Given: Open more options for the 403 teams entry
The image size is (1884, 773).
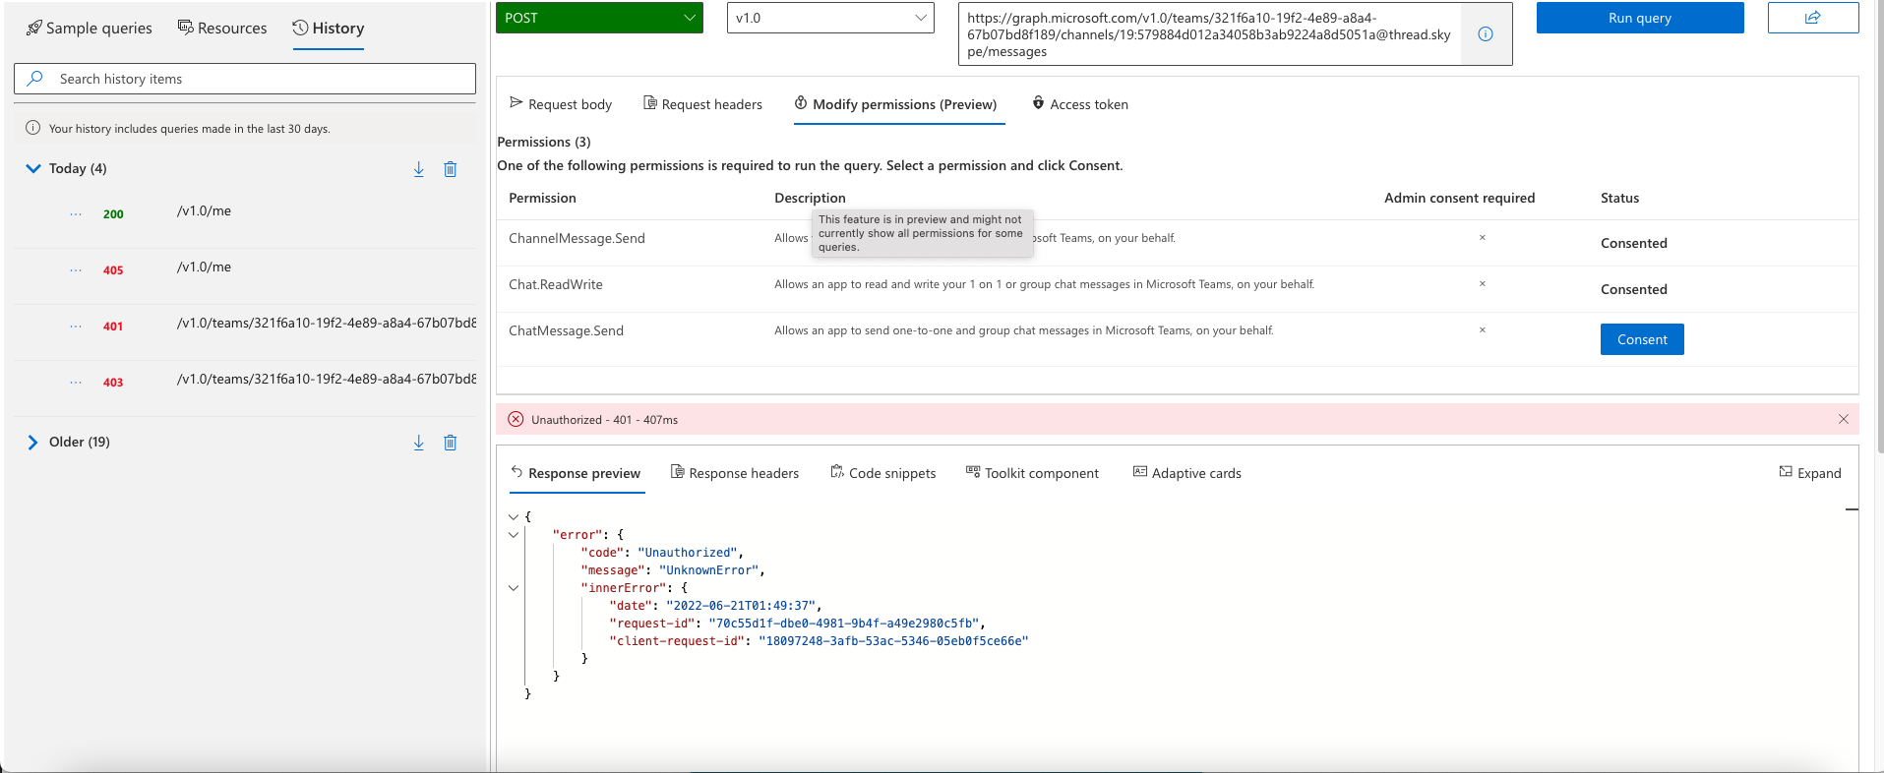Looking at the screenshot, I should tap(76, 382).
